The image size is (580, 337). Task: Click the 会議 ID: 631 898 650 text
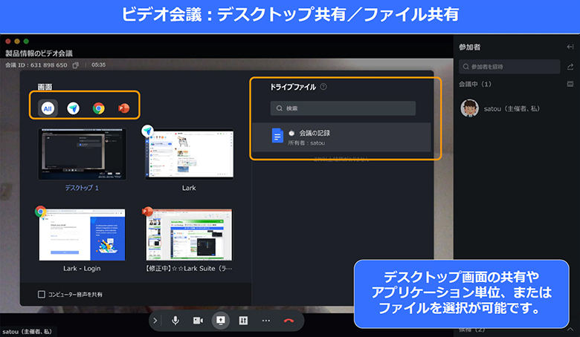tap(36, 65)
